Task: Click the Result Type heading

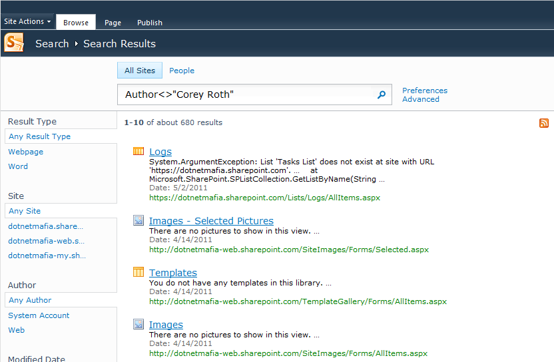Action: click(32, 122)
